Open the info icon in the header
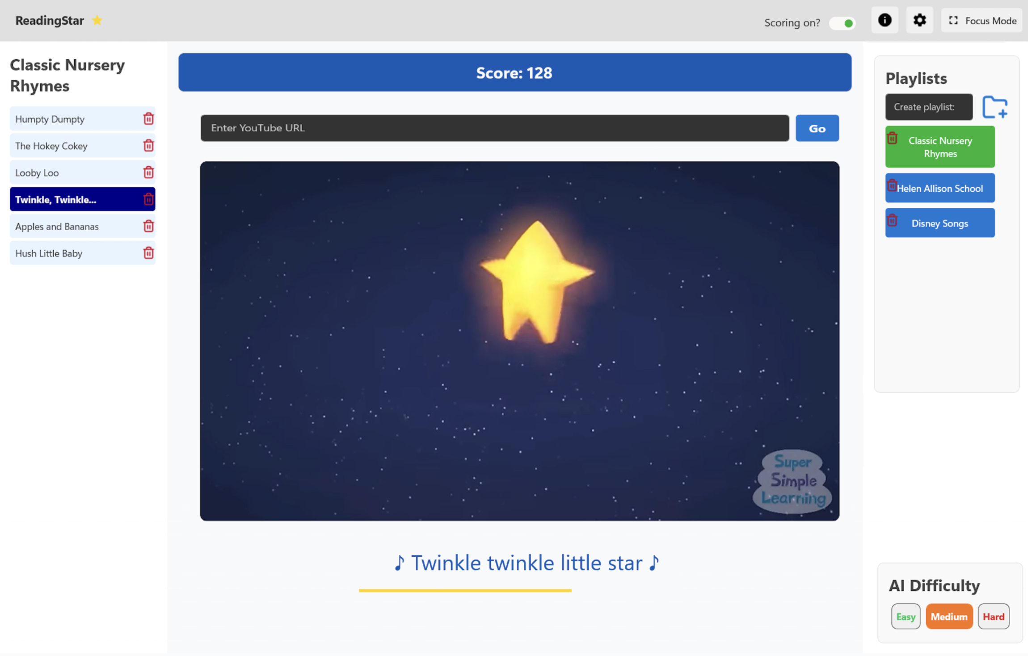Screen dimensions: 1028x656 (885, 20)
